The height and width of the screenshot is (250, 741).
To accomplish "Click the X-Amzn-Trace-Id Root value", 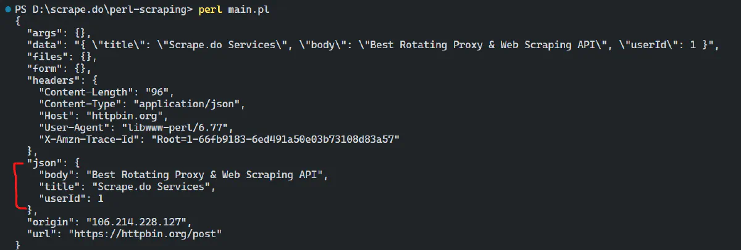I will [x=276, y=139].
